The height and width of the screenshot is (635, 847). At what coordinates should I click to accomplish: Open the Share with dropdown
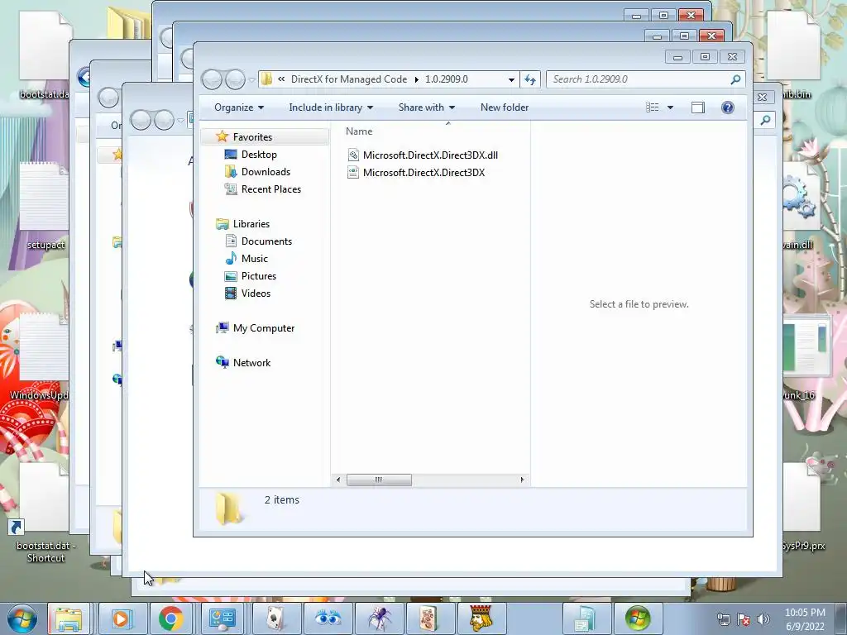tap(426, 107)
